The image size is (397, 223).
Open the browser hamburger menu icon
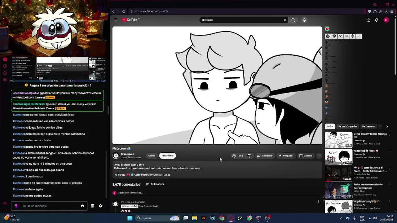tap(392, 11)
